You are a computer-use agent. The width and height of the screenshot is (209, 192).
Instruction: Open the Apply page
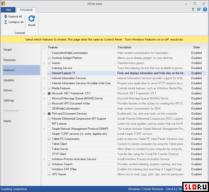click(x=21, y=121)
